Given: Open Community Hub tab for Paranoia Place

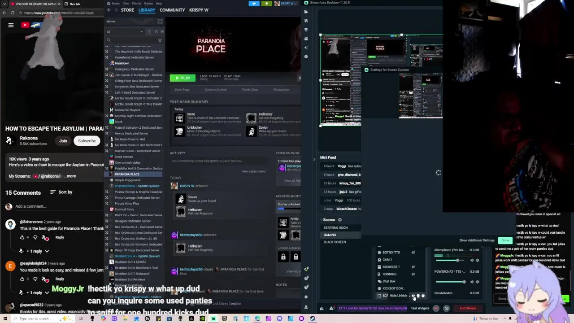Looking at the screenshot, I should coord(216,89).
